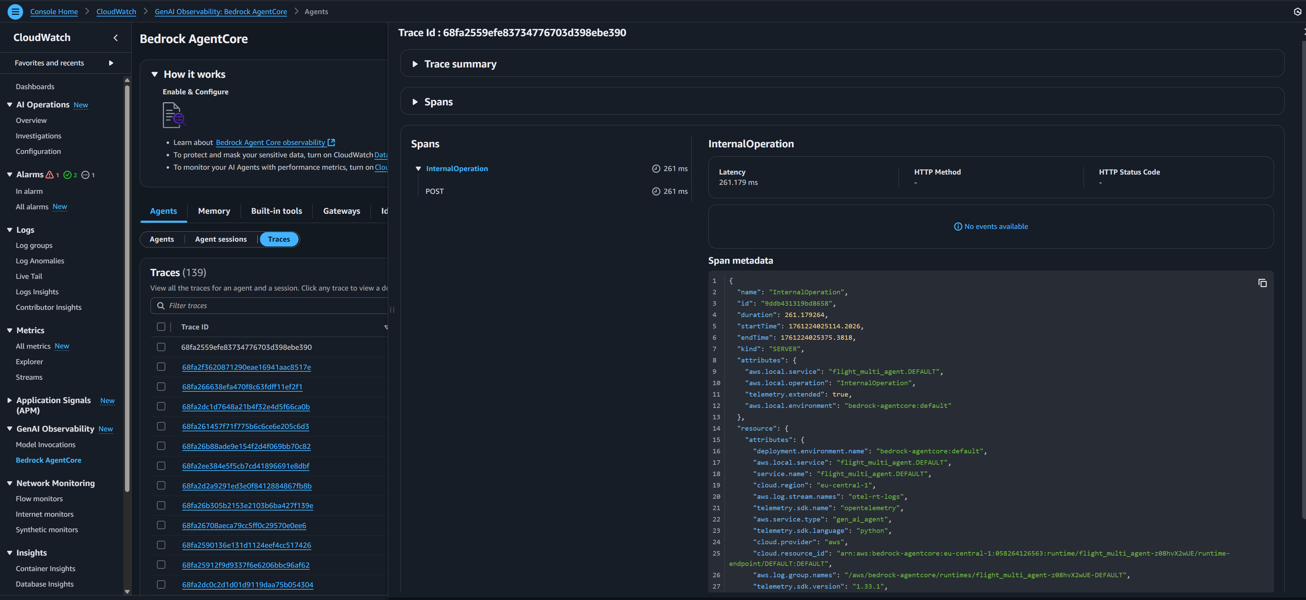The height and width of the screenshot is (600, 1306).
Task: Collapse the CloudWatch sidebar with the chevron
Action: point(116,38)
